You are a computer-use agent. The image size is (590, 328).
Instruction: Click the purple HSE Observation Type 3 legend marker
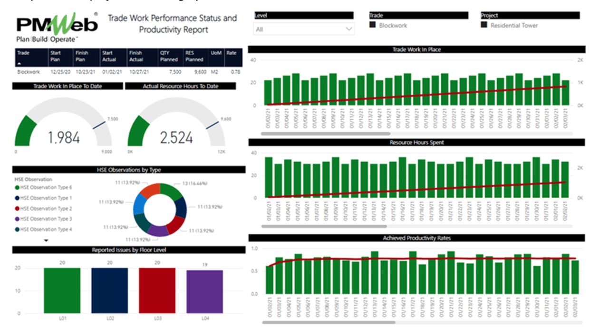click(17, 219)
